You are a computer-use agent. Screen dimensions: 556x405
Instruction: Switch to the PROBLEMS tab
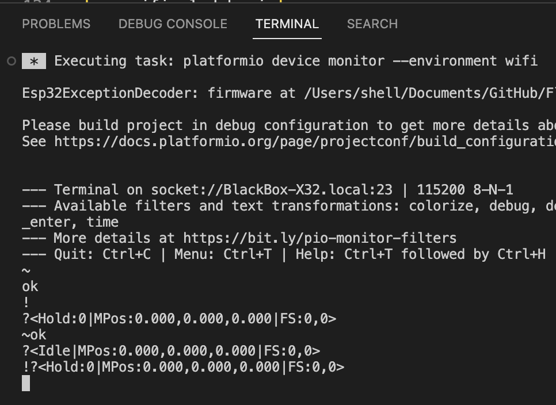[56, 24]
